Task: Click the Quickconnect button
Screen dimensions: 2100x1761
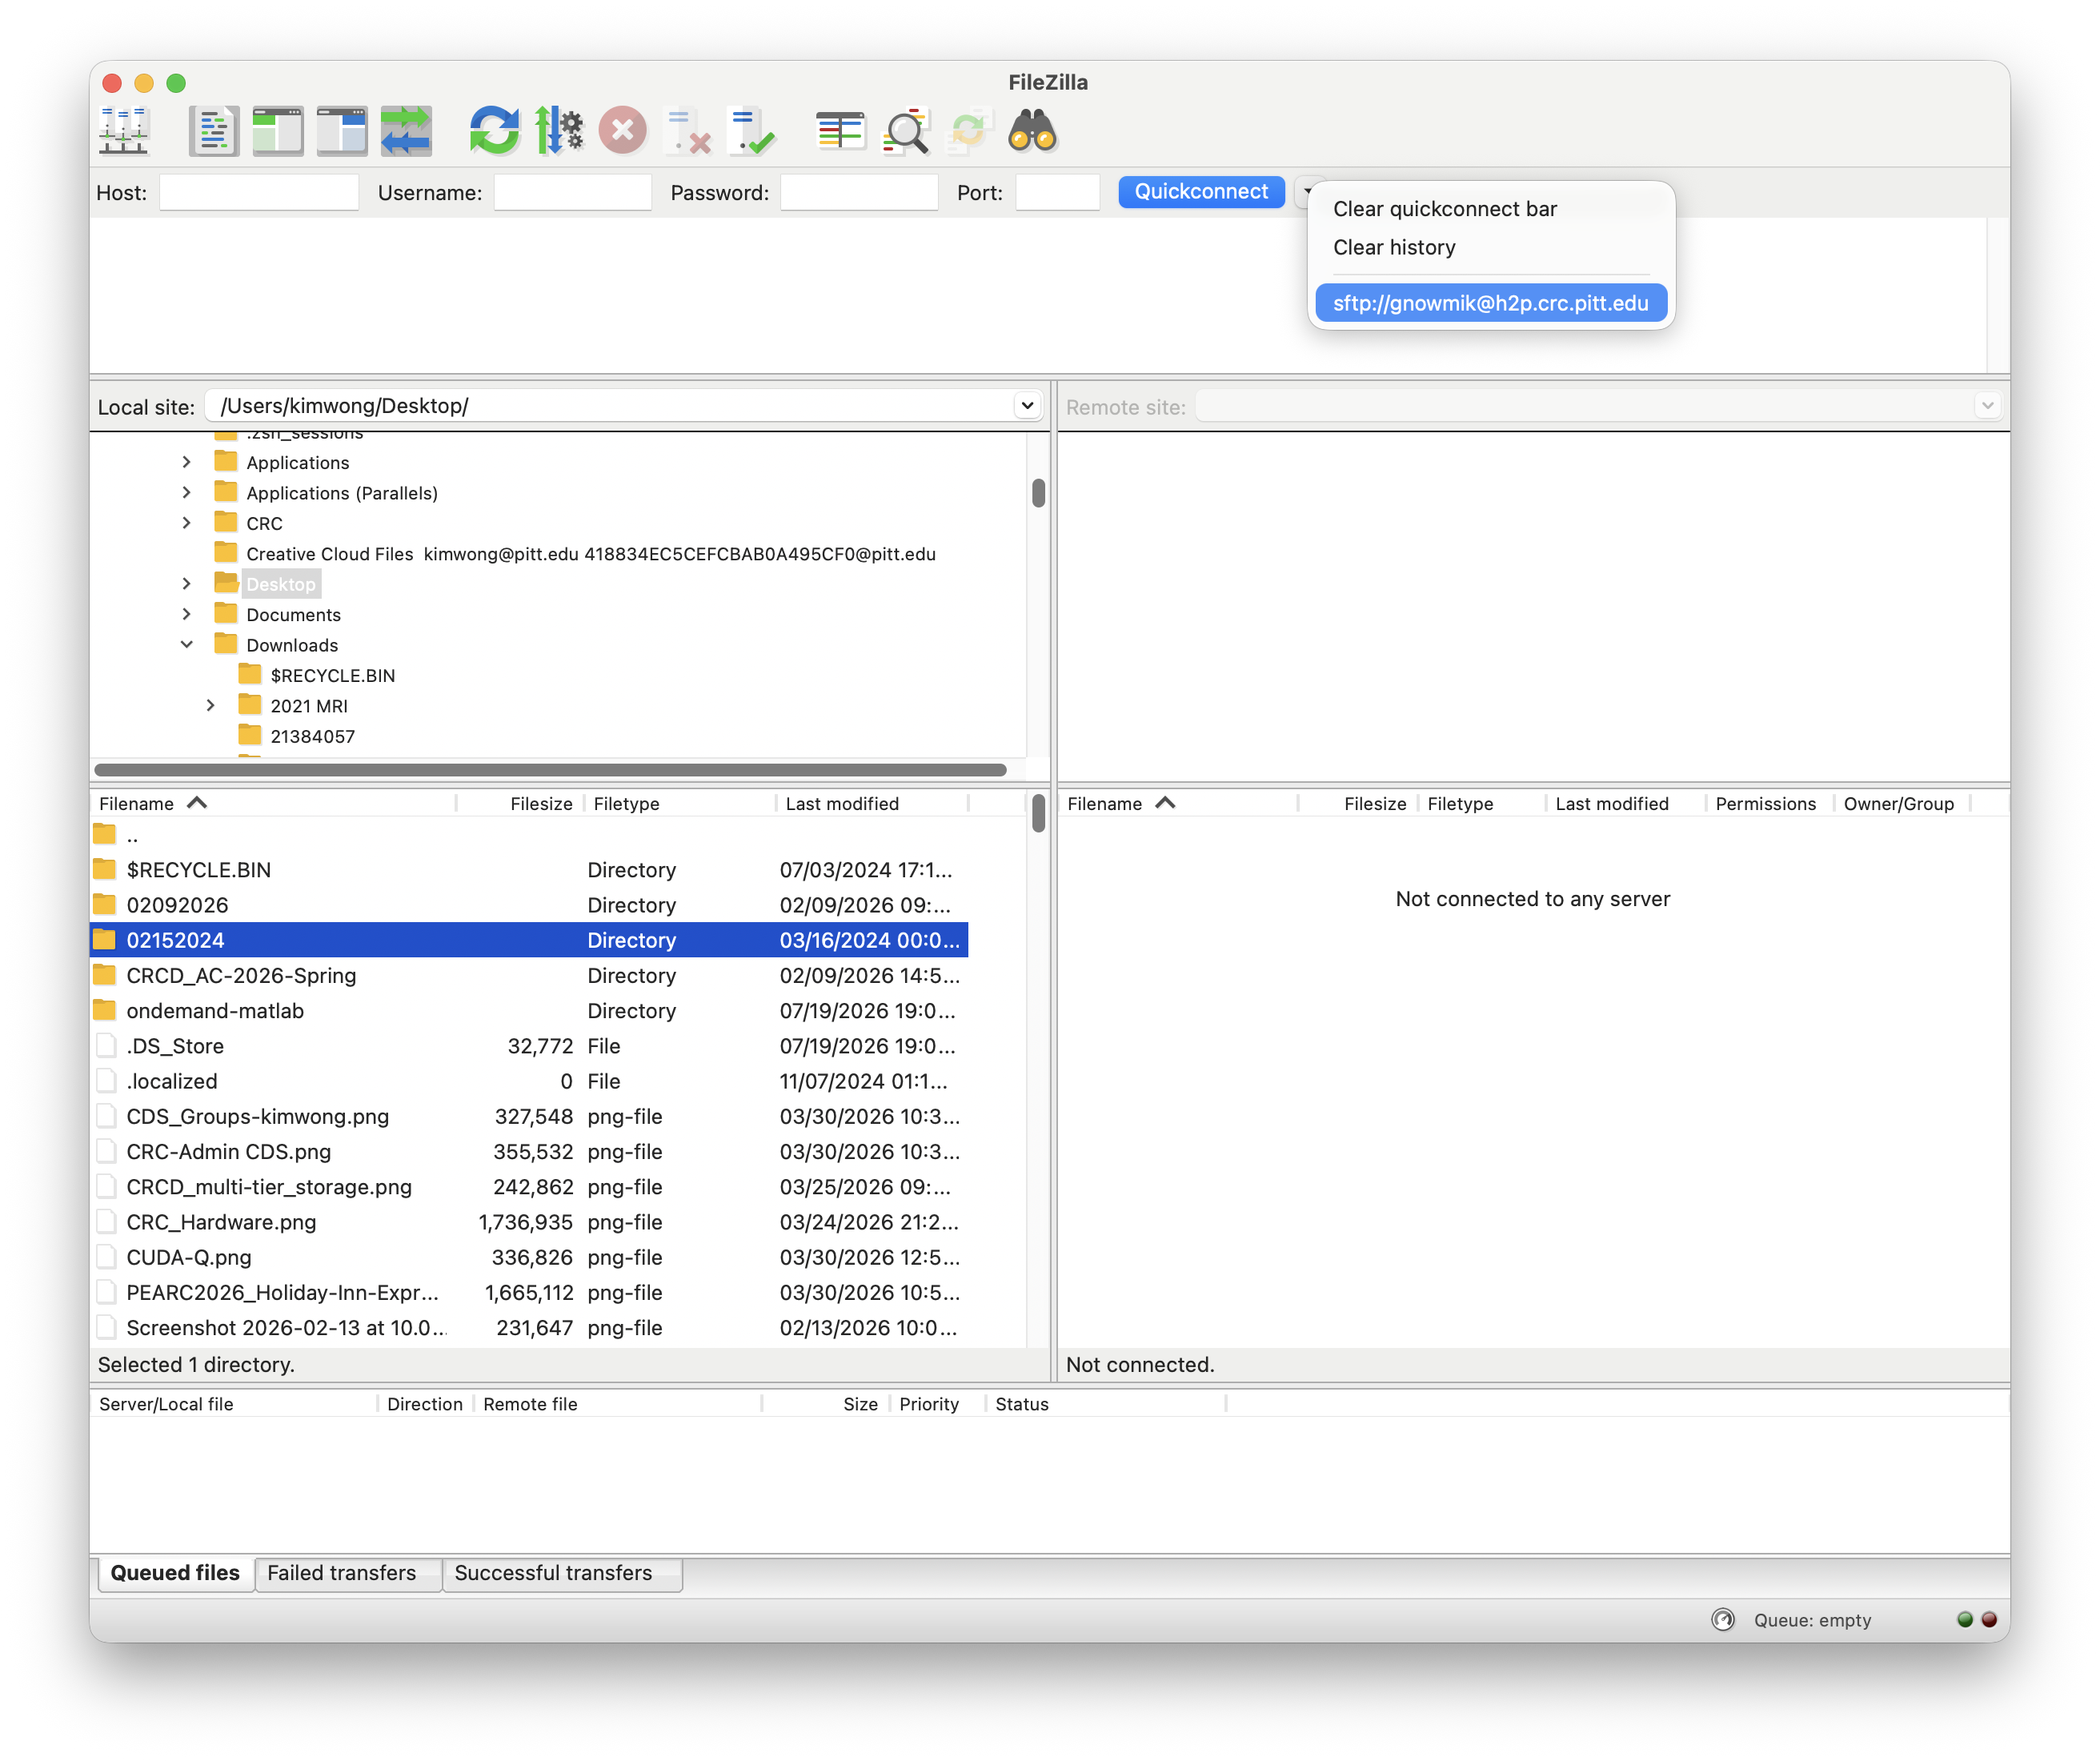Action: 1201,192
